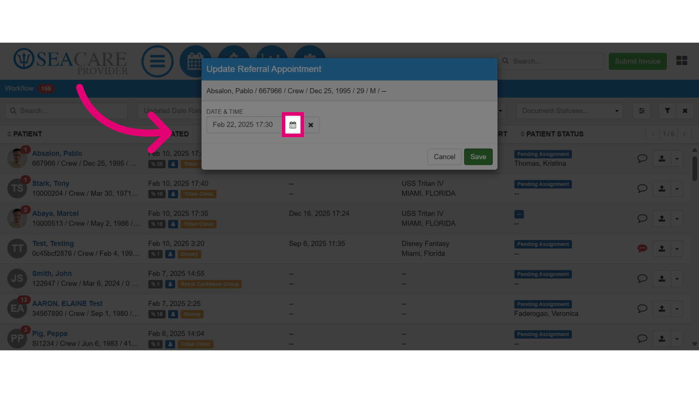Screen dimensions: 699x393
Task: Click attachments badge 10 in Stark, Tony row
Action: click(157, 194)
